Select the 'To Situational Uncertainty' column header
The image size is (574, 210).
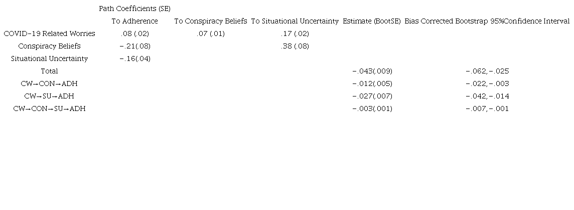[295, 21]
